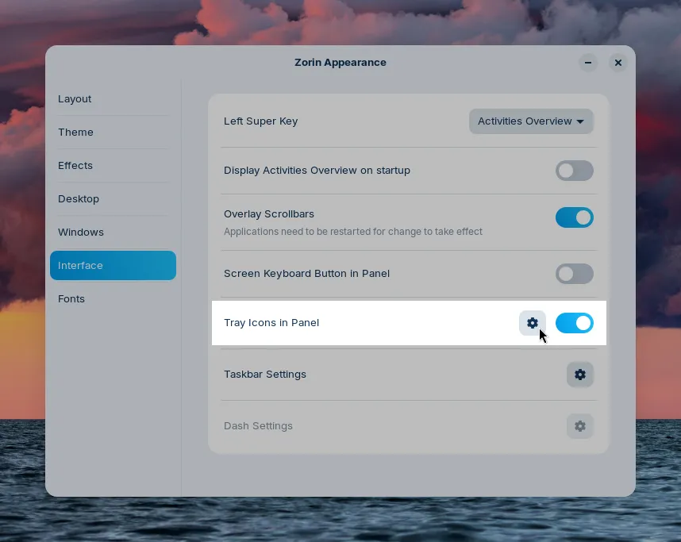Switch to the Desktop section
The height and width of the screenshot is (542, 681).
[79, 198]
